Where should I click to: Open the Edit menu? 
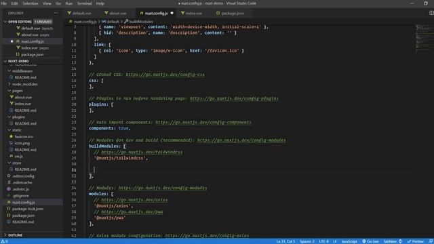(x=14, y=3)
